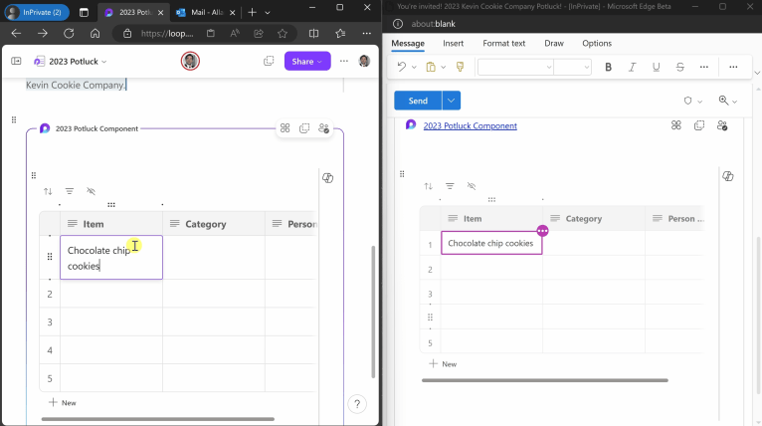Toggle hidden fields in the Loop table
Image resolution: width=762 pixels, height=426 pixels.
(x=91, y=191)
